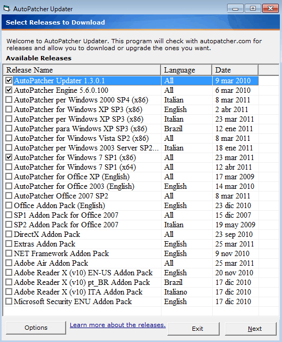Screen dimensions: 282x342
Task: Click date 23 sep 2010
Action: pyautogui.click(x=234, y=234)
